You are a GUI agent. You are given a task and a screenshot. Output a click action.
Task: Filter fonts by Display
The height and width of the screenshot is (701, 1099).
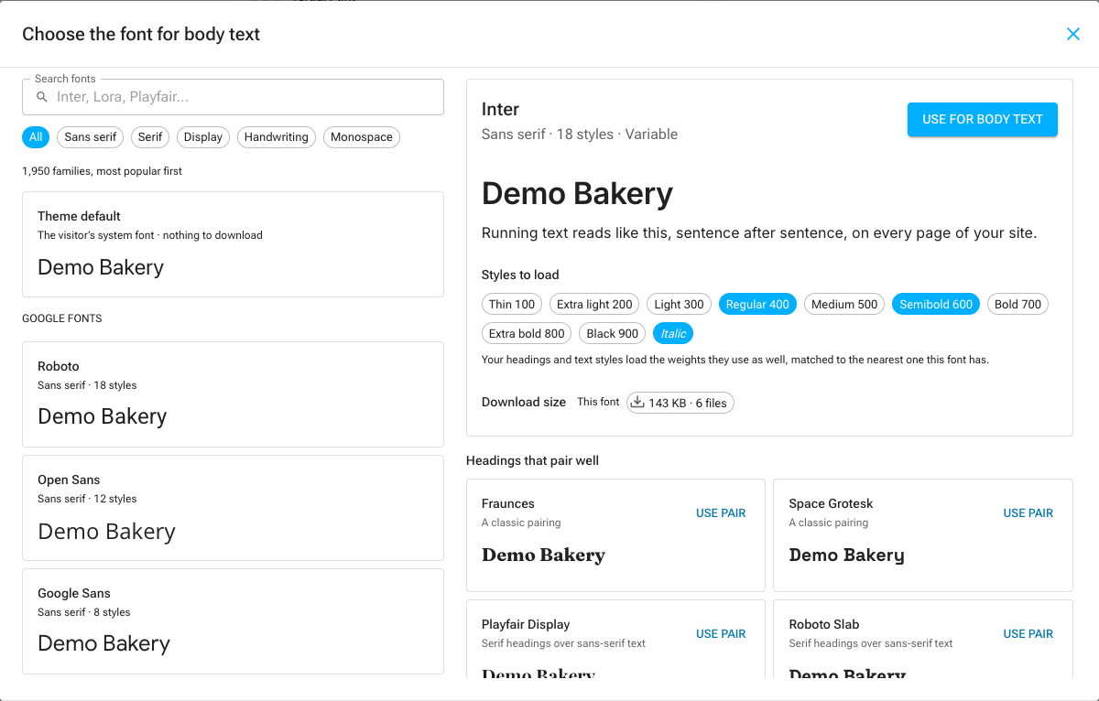(203, 137)
